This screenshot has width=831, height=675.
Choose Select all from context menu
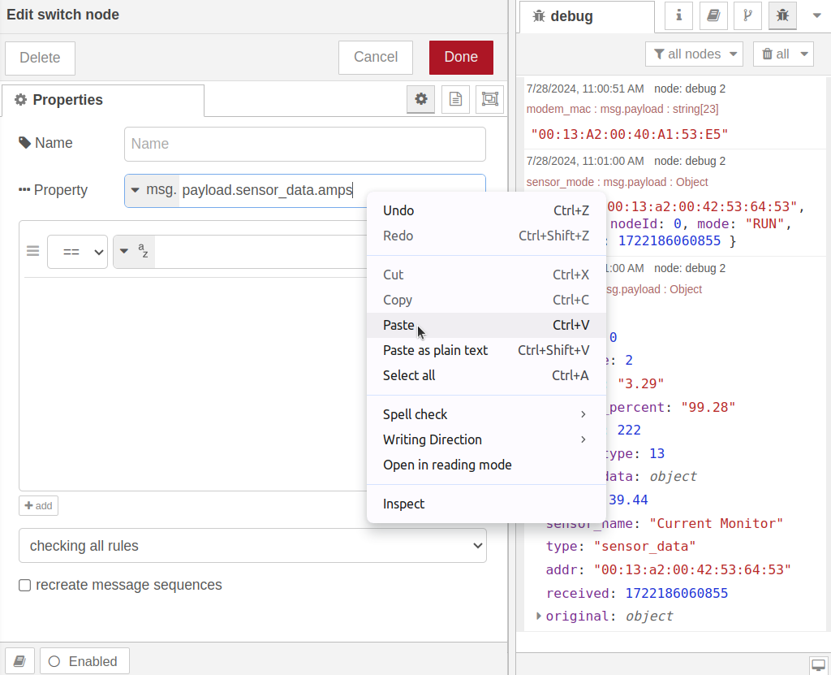tap(486, 376)
